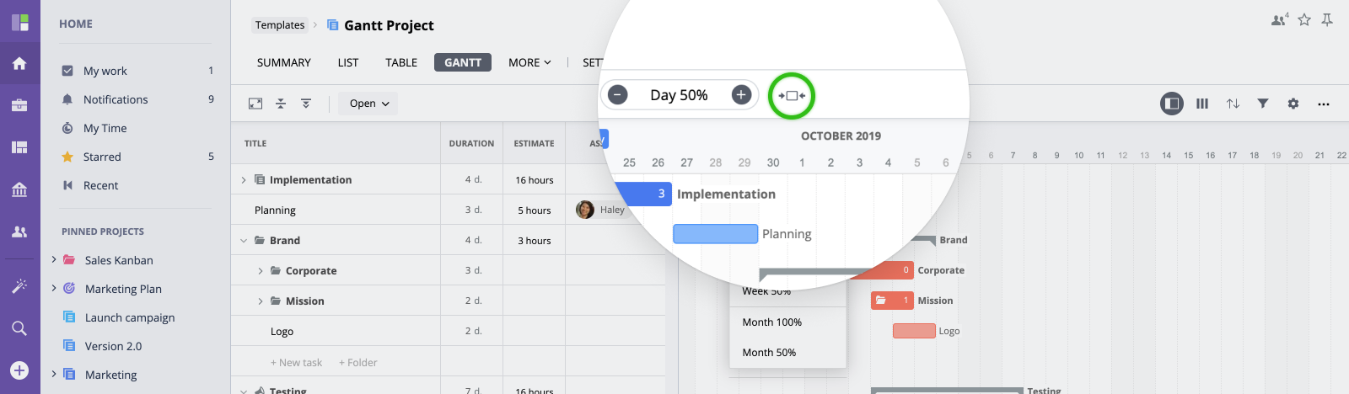Zoom in with plus button

click(741, 94)
